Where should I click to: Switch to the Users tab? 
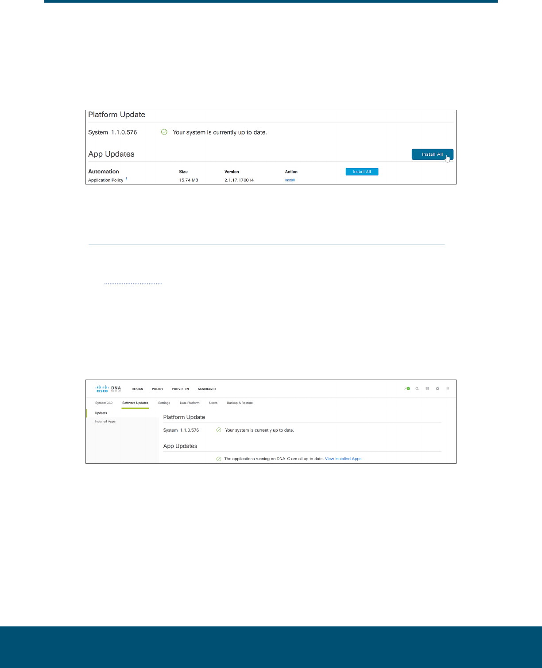213,403
